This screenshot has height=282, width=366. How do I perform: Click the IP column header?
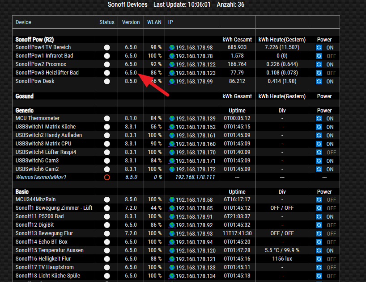pyautogui.click(x=170, y=22)
